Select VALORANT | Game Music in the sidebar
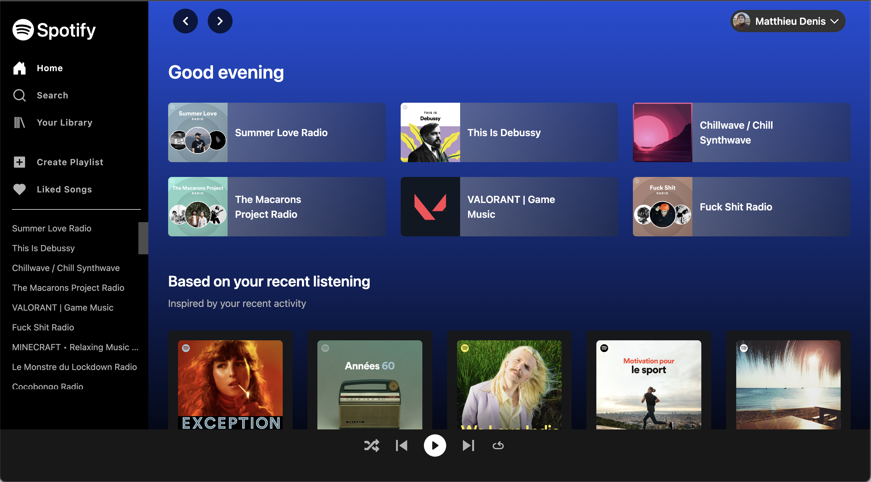The width and height of the screenshot is (871, 482). point(63,308)
